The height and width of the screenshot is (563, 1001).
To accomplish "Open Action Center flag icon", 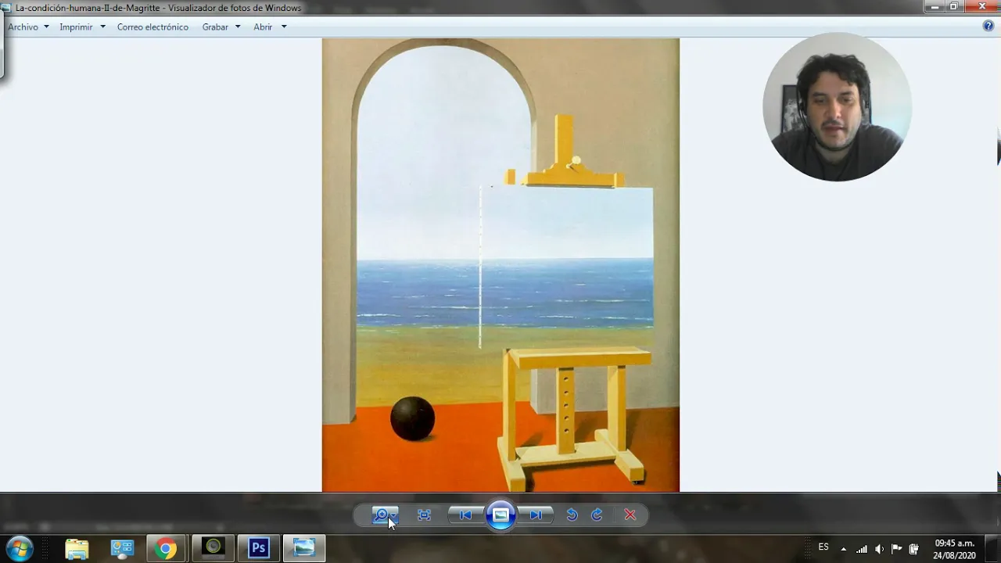I will (896, 549).
